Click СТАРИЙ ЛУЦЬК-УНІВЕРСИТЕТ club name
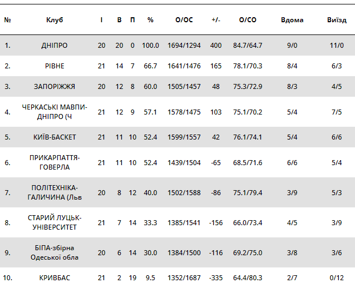The width and height of the screenshot is (355, 288). (x=55, y=222)
